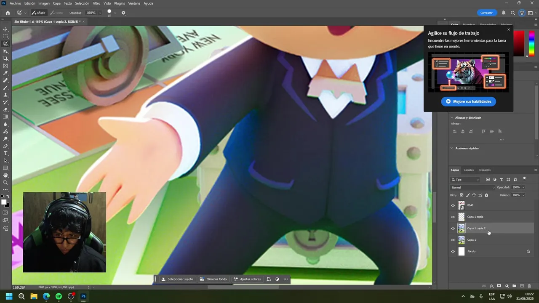Select the Type tool
Screen dimensions: 539x303
[x=5, y=153]
